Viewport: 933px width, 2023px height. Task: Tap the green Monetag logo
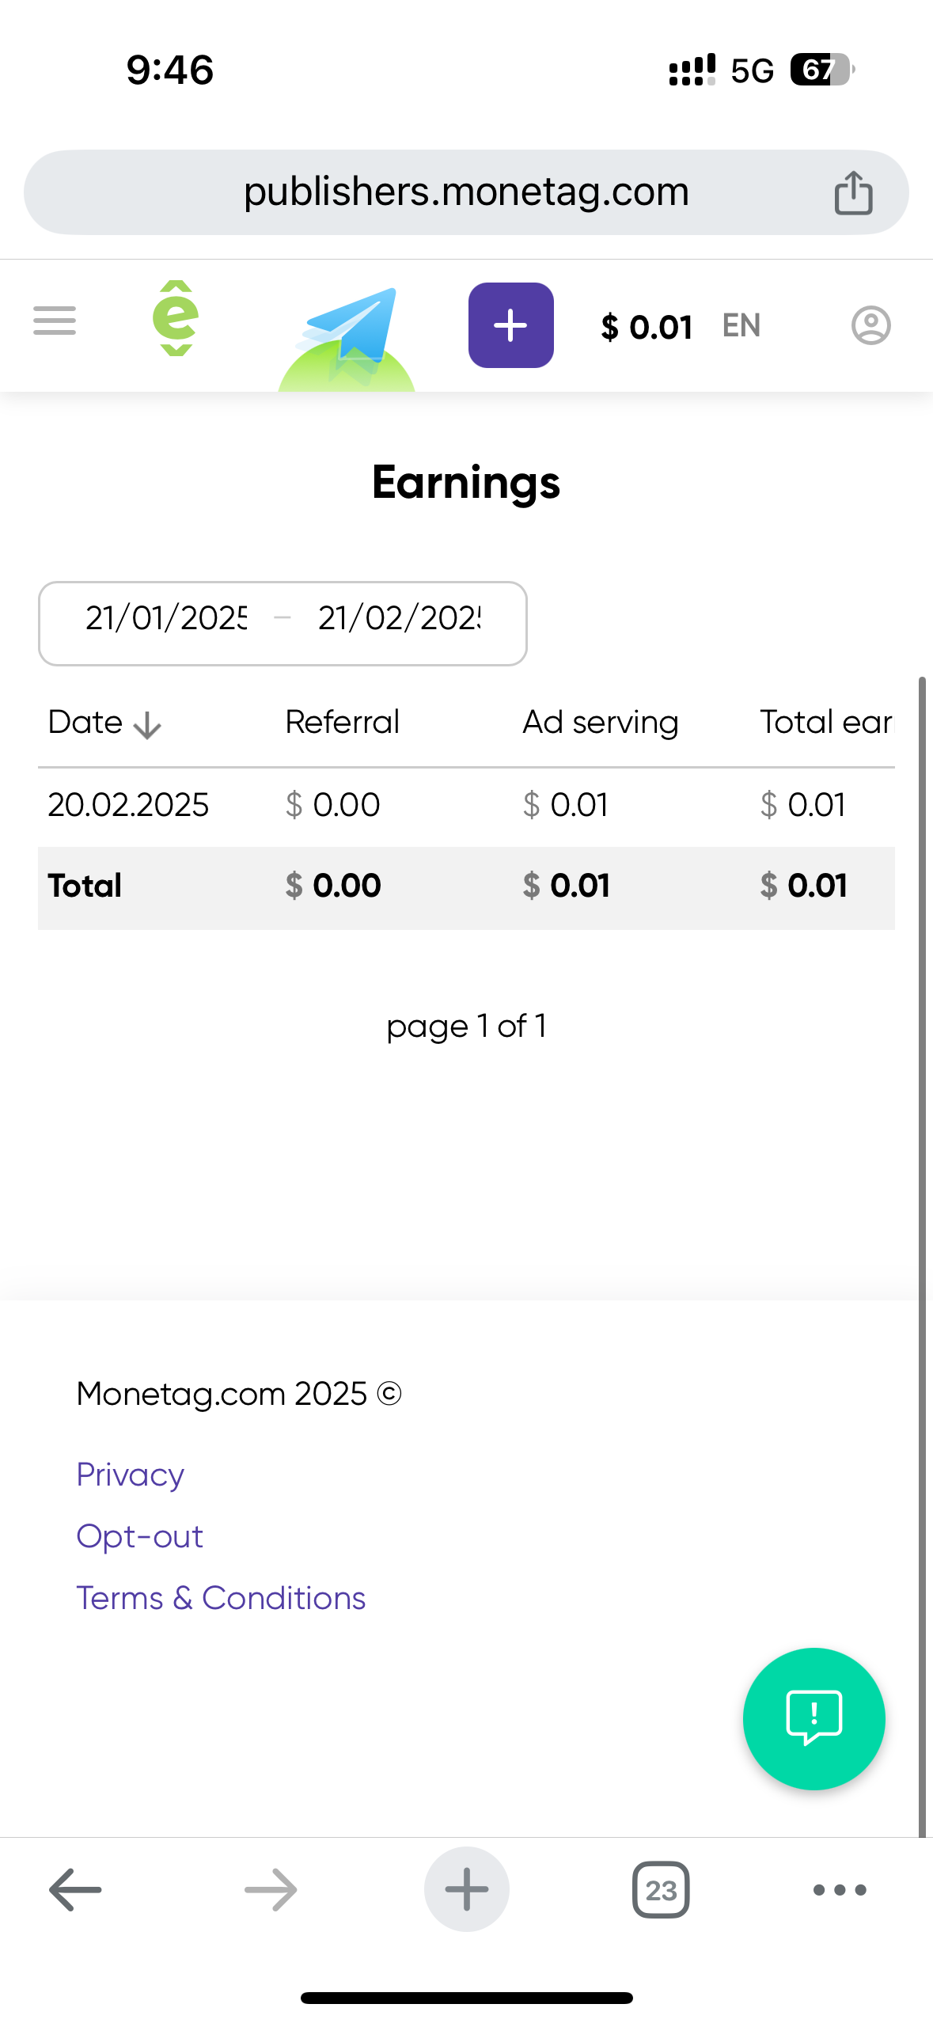[176, 319]
